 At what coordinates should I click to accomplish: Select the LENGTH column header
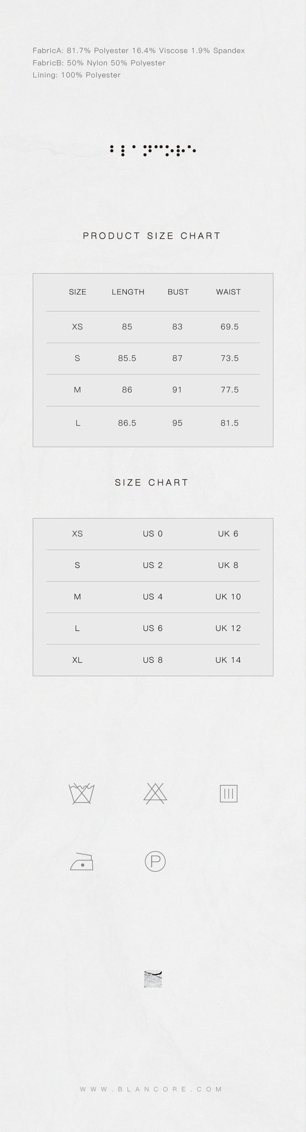coord(128,292)
